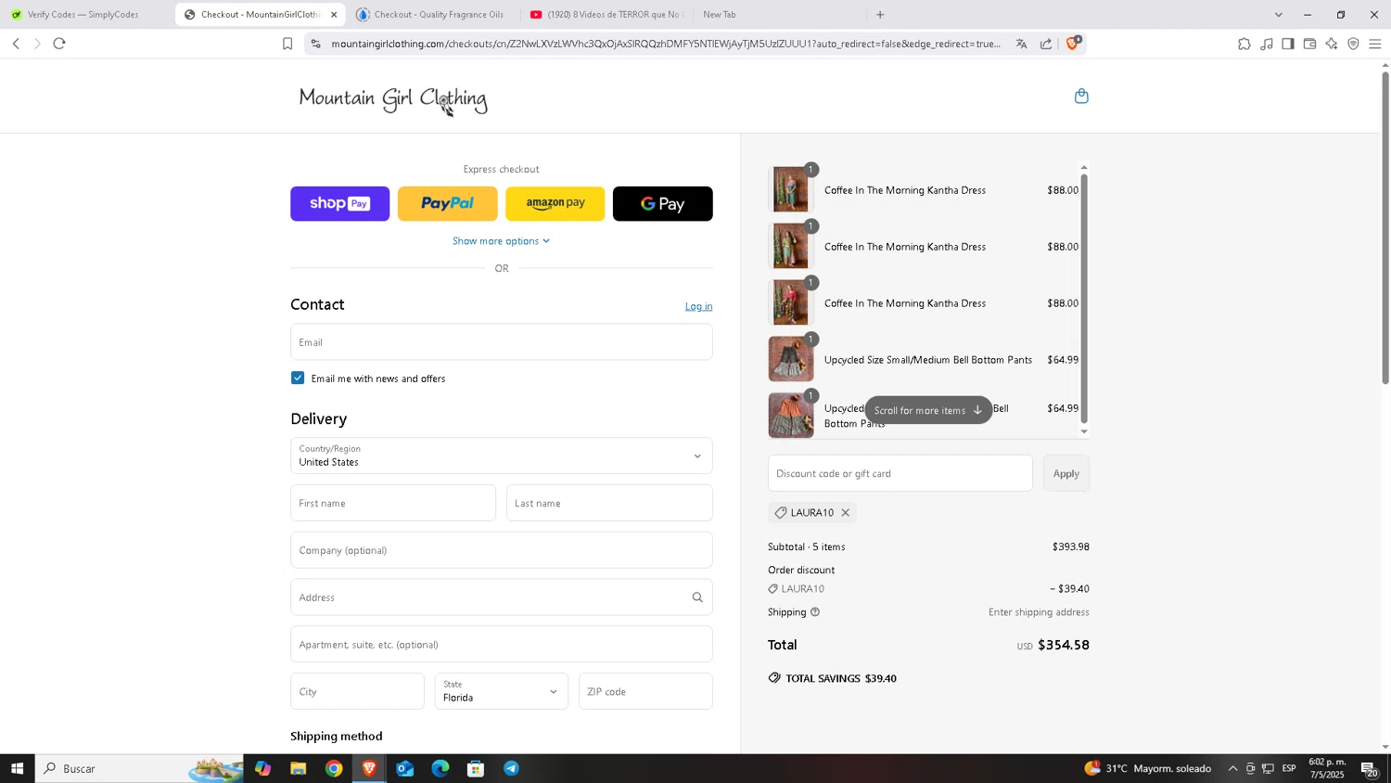Click the first Coffee In The Morning dress thumbnail
Image resolution: width=1391 pixels, height=783 pixels.
(791, 190)
